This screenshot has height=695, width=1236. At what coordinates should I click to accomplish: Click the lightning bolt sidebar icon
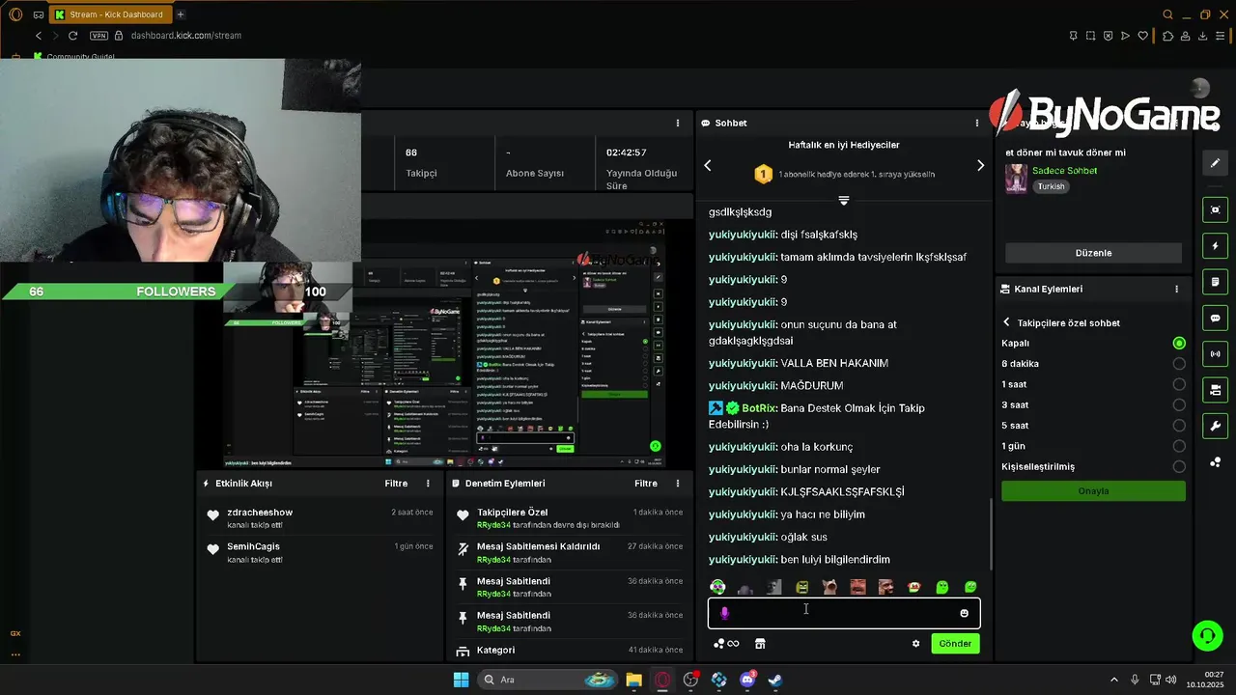(x=1215, y=246)
